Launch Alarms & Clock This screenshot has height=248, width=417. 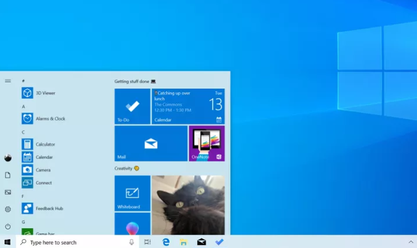[43, 118]
